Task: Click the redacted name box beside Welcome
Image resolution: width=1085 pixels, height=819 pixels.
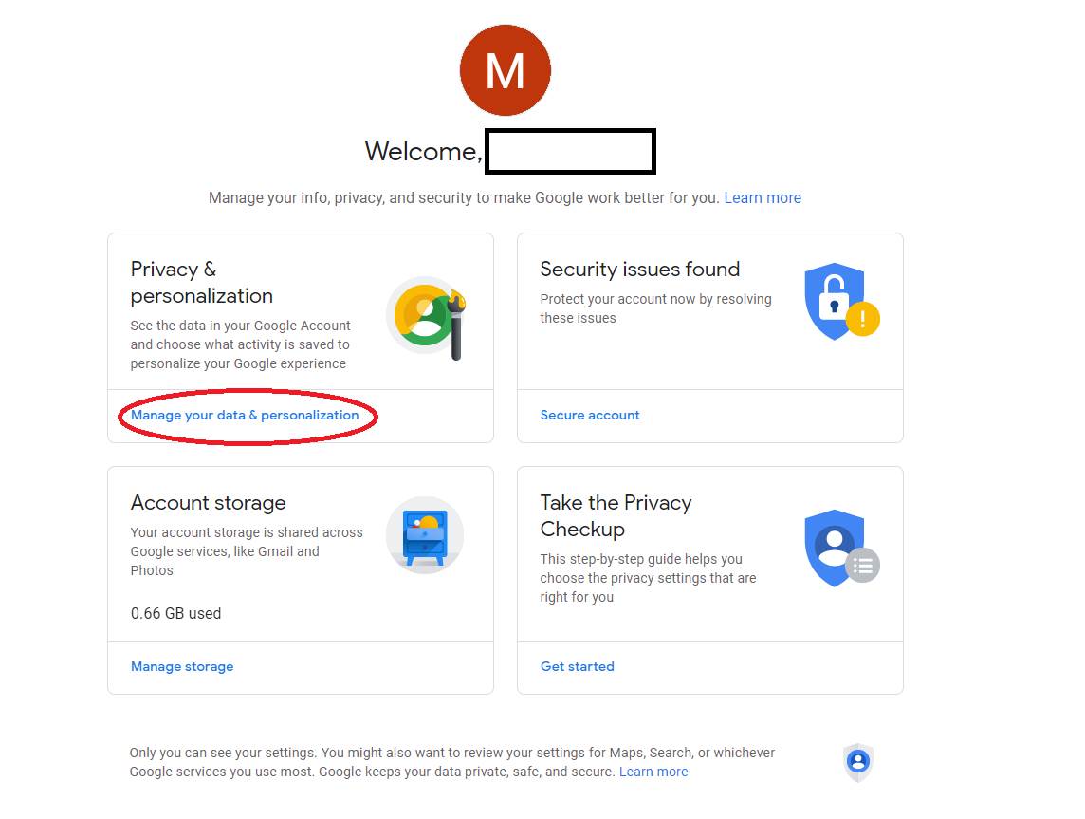Action: [569, 151]
